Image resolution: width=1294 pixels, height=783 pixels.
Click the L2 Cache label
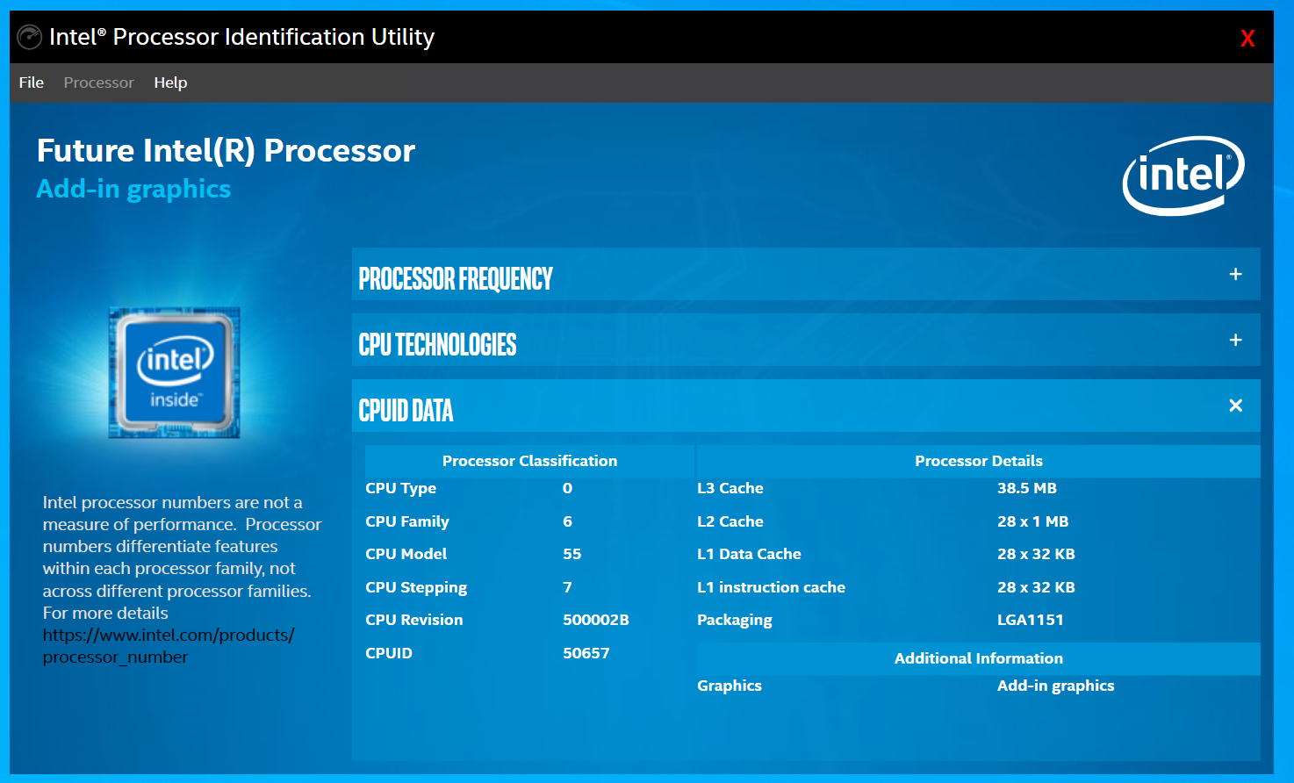730,521
